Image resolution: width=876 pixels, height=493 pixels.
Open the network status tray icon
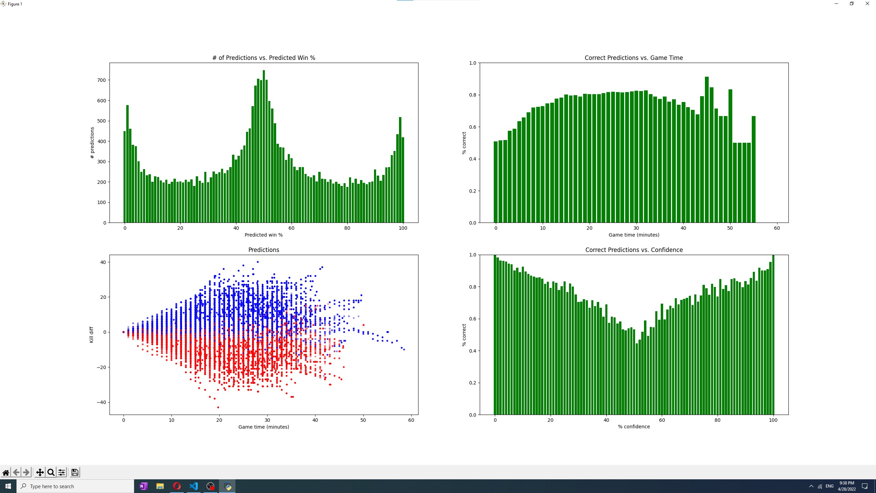(x=820, y=486)
